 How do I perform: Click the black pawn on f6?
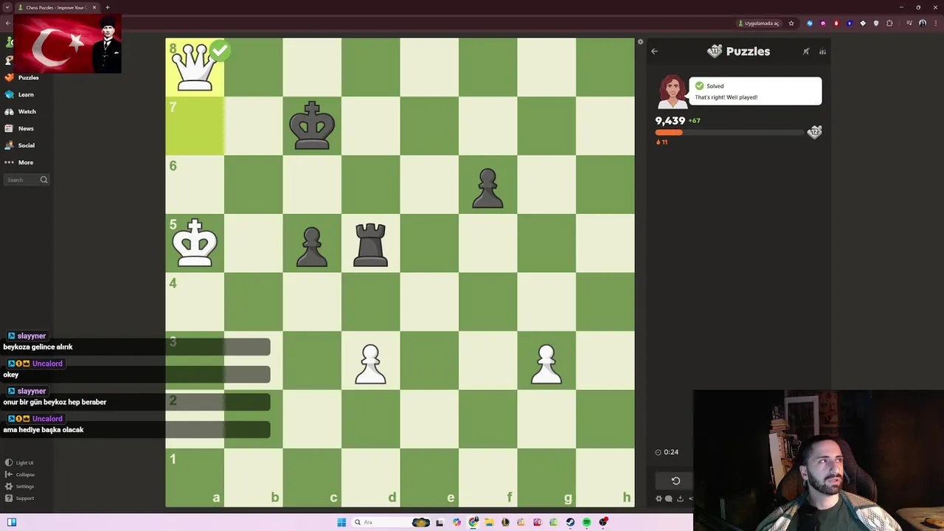(487, 188)
